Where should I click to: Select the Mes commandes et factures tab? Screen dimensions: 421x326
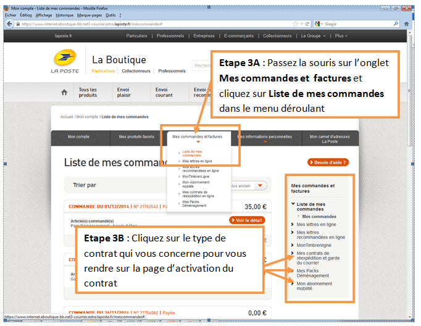click(197, 136)
